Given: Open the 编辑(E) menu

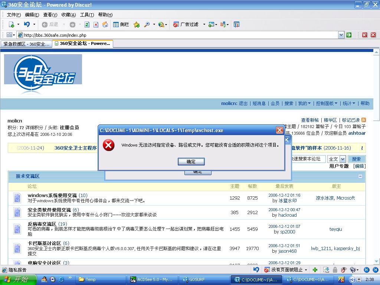Looking at the screenshot, I should click(32, 15).
